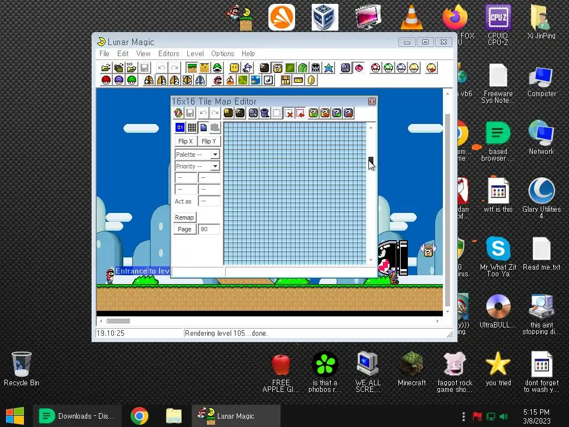Click the reload arrows icon in Tile Map Editor
Image resolution: width=569 pixels, height=427 pixels.
pyautogui.click(x=178, y=113)
